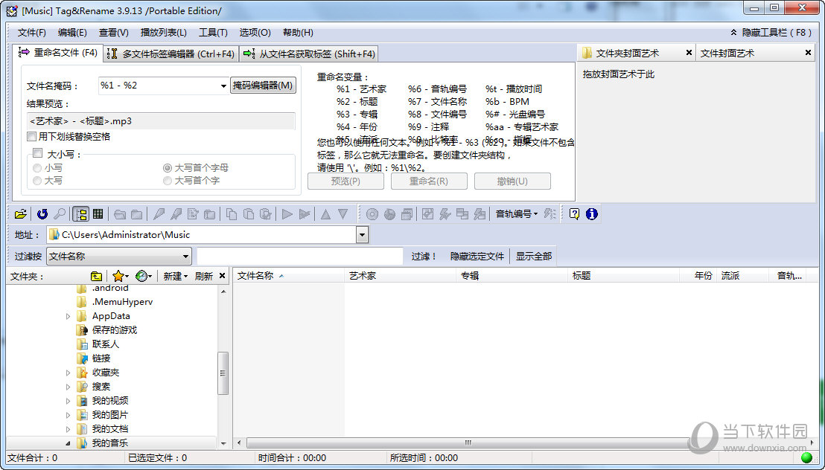The height and width of the screenshot is (470, 825).
Task: Enable 用下划线替换空格 checkbox
Action: tap(31, 137)
